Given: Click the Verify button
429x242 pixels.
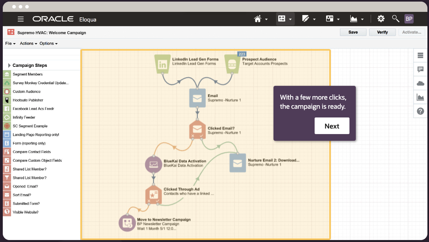Looking at the screenshot, I should point(382,32).
